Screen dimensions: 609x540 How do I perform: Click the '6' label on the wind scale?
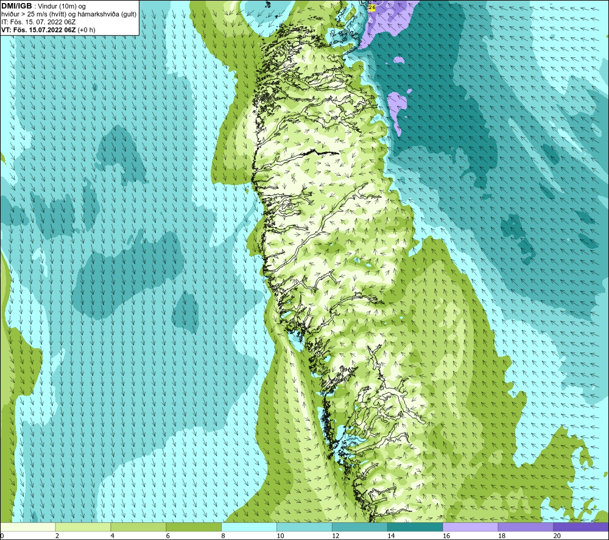coord(168,536)
